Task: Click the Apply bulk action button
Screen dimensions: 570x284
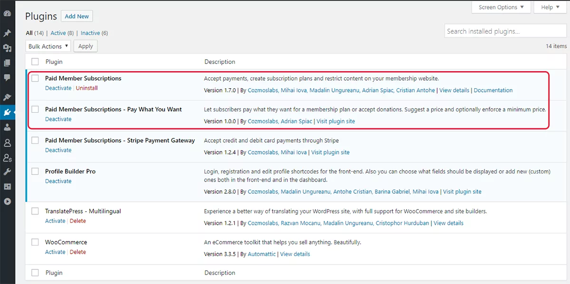Action: (x=85, y=46)
